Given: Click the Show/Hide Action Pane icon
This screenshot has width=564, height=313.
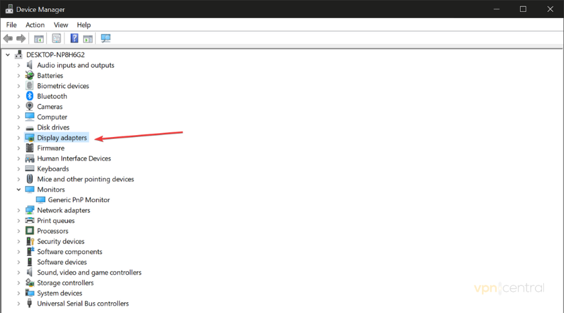Looking at the screenshot, I should [x=88, y=39].
